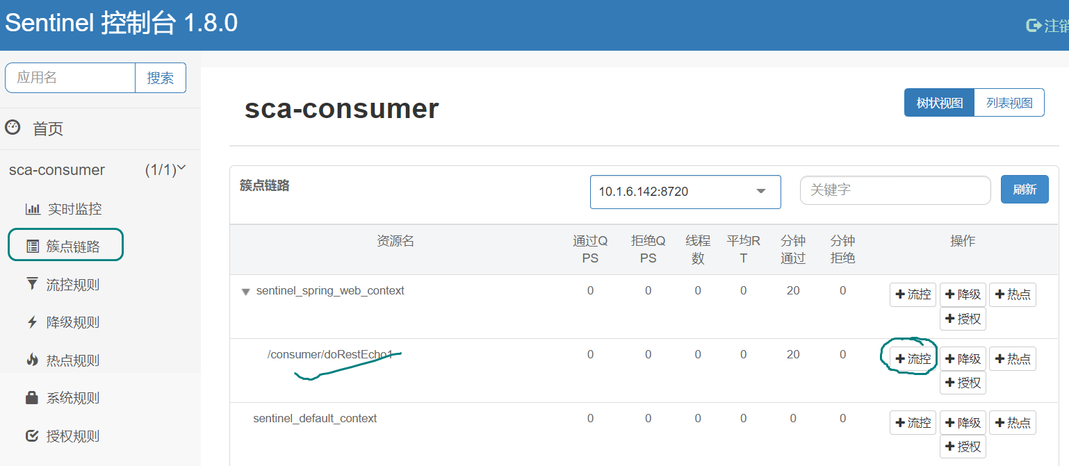Click the 通过QPS column header
This screenshot has height=466, width=1069.
[590, 249]
